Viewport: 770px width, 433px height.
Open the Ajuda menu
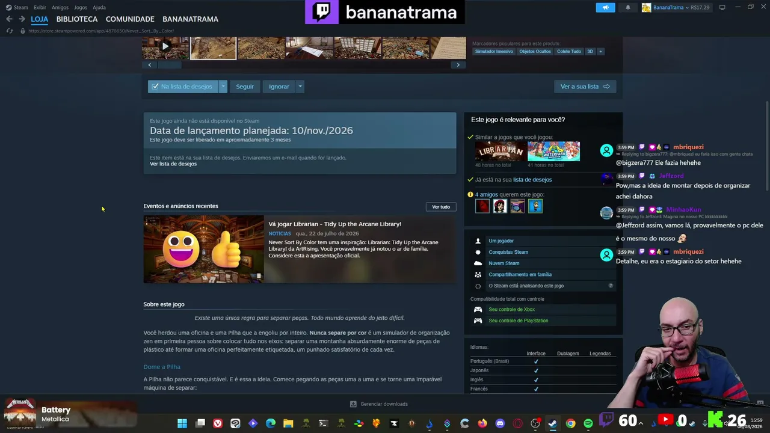point(99,7)
